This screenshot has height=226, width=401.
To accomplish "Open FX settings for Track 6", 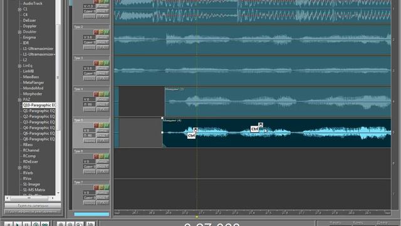I will click(x=103, y=171).
